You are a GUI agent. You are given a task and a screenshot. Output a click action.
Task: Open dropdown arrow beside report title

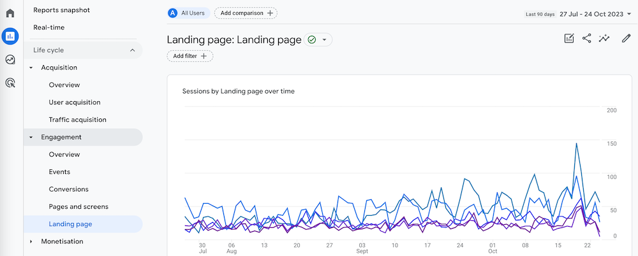[x=324, y=40]
